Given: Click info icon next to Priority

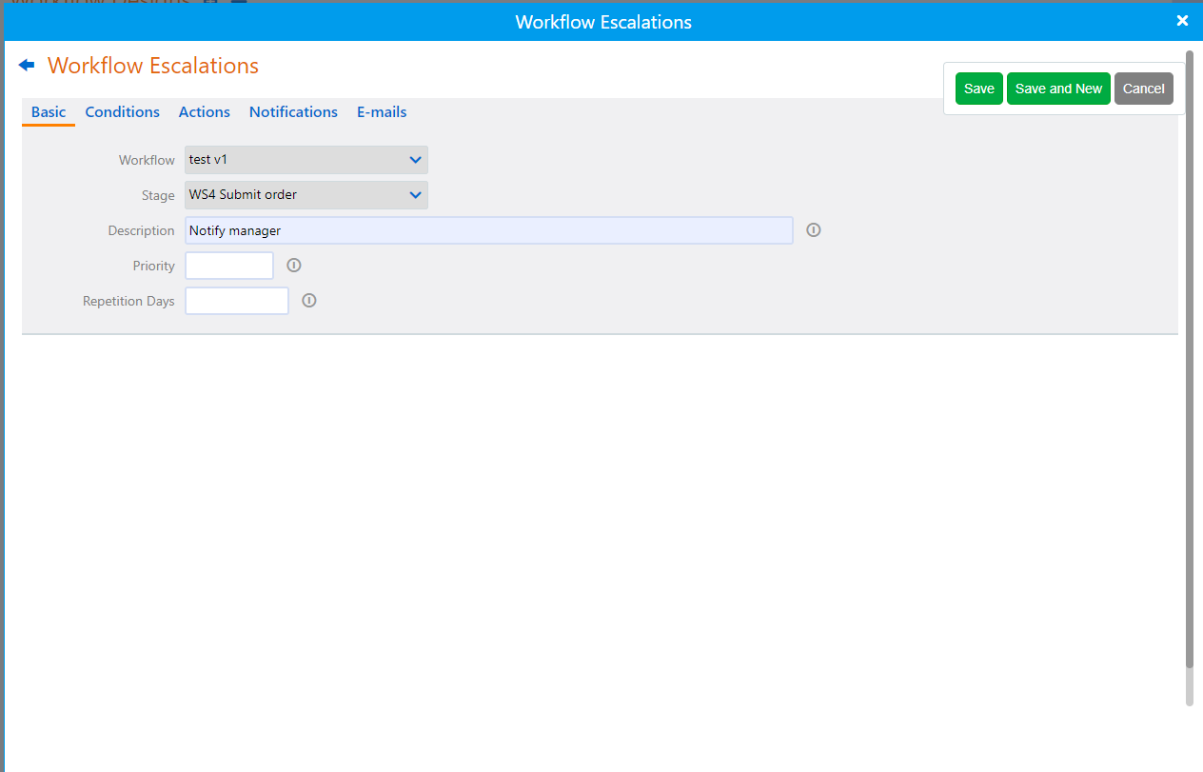Looking at the screenshot, I should [294, 266].
